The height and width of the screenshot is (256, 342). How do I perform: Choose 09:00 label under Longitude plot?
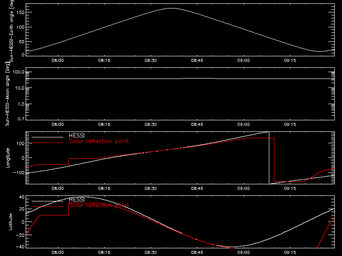pos(243,188)
